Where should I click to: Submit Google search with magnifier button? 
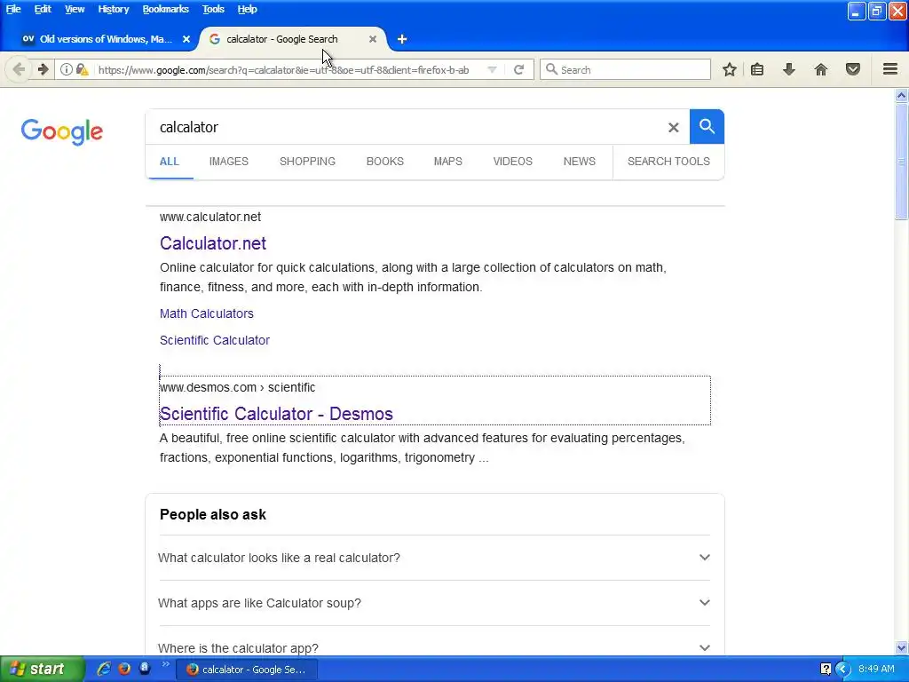(707, 126)
